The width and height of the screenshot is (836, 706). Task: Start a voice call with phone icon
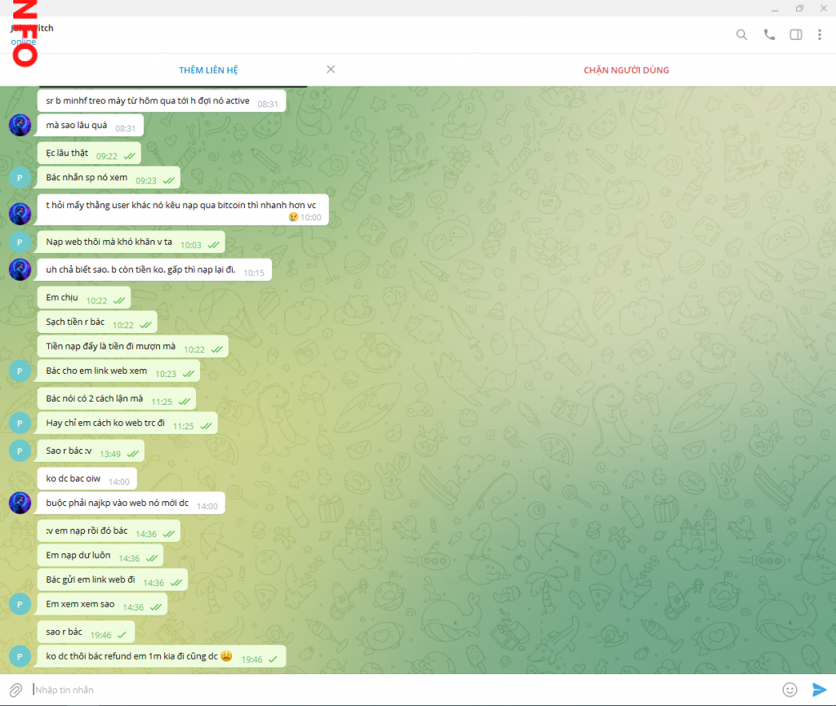[769, 34]
